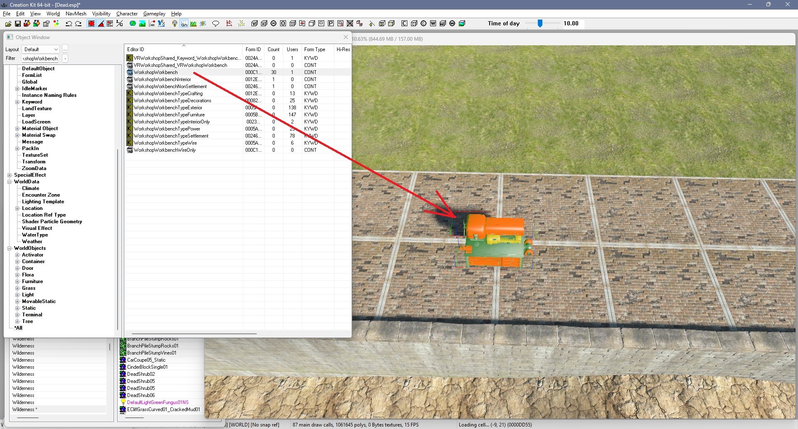Click the ellipsis button beside Layout
Image resolution: width=798 pixels, height=429 pixels.
[x=65, y=49]
